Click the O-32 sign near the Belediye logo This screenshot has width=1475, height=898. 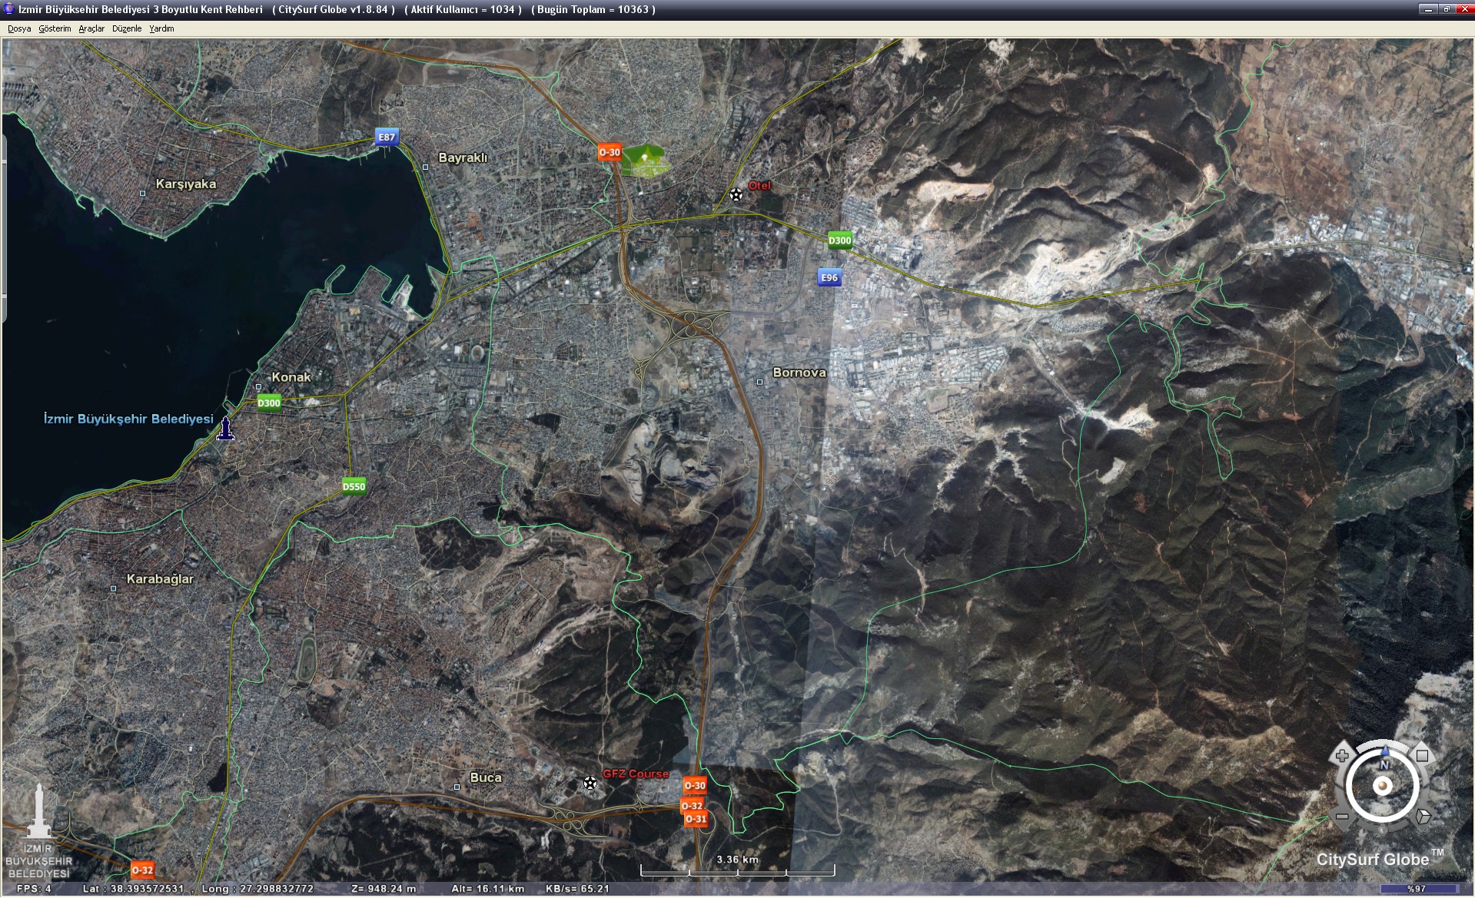(x=142, y=870)
